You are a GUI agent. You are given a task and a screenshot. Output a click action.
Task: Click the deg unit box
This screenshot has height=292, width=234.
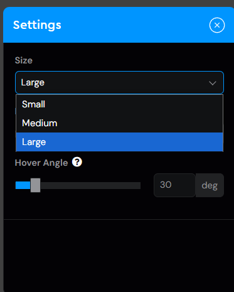210,185
